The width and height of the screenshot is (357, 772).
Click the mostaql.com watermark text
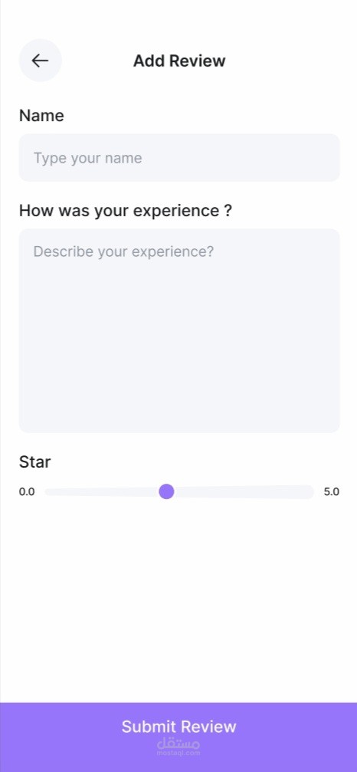coord(178,753)
